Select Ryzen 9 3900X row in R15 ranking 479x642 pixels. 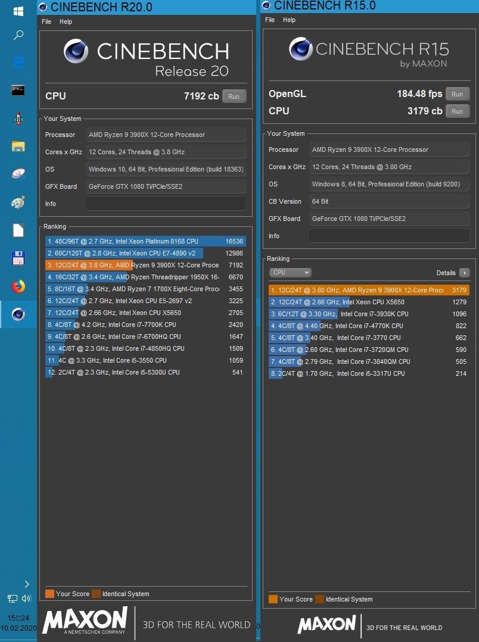[x=369, y=290]
